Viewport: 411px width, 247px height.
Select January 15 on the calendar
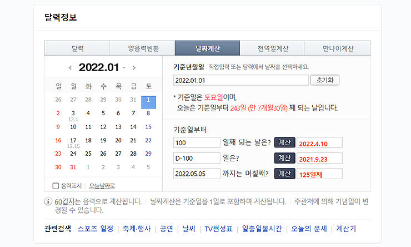click(148, 127)
